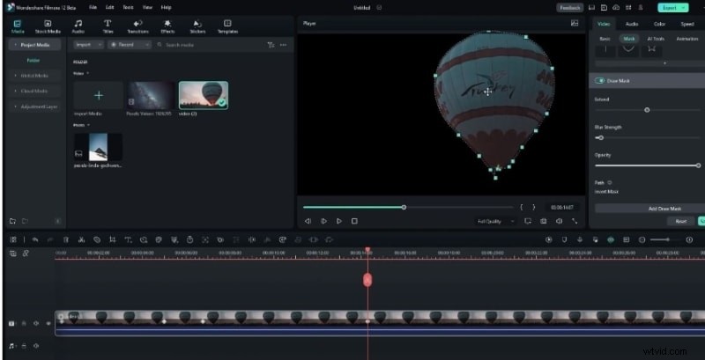The image size is (705, 360).
Task: Switch to the Audio library tab
Action: (78, 26)
